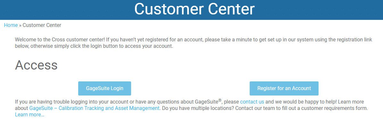Go to Home via breadcrumb link
The width and height of the screenshot is (383, 125).
(11, 25)
